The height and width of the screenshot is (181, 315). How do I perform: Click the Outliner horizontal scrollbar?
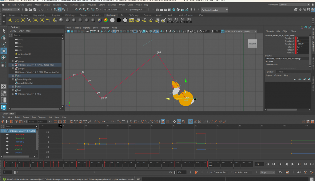35,109
